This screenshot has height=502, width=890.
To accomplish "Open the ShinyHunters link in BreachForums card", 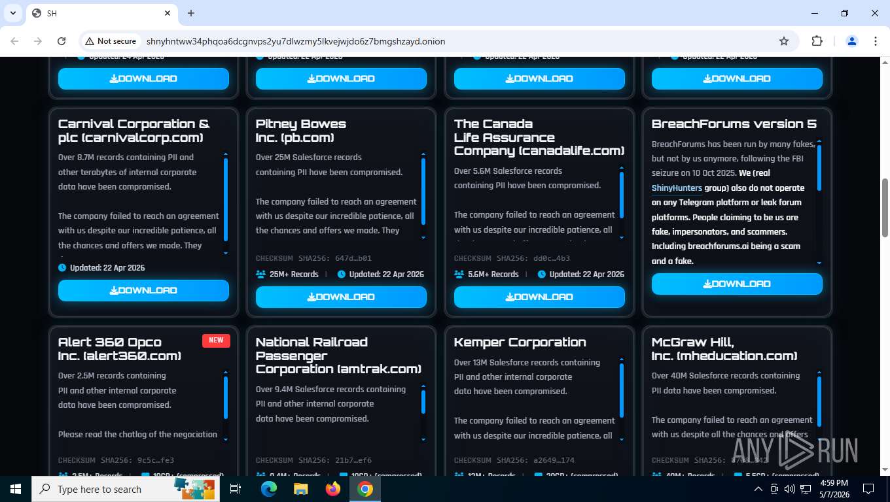I will [677, 188].
